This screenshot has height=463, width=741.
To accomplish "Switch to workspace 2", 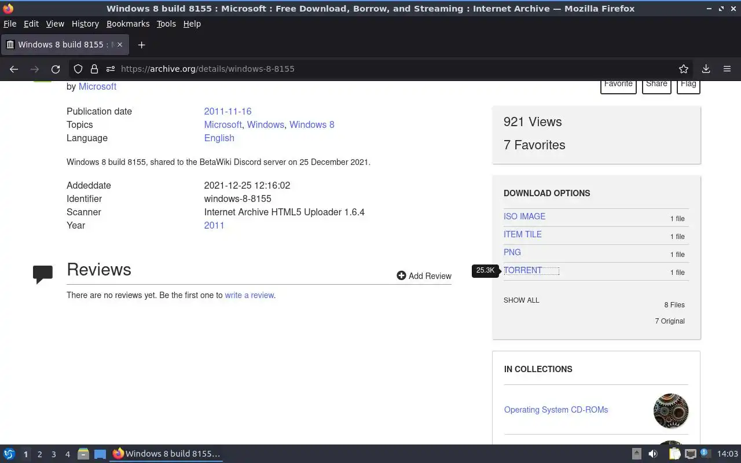I will (39, 454).
